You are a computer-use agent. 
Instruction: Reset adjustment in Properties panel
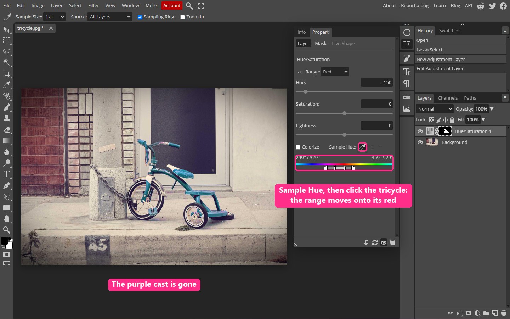pos(375,242)
